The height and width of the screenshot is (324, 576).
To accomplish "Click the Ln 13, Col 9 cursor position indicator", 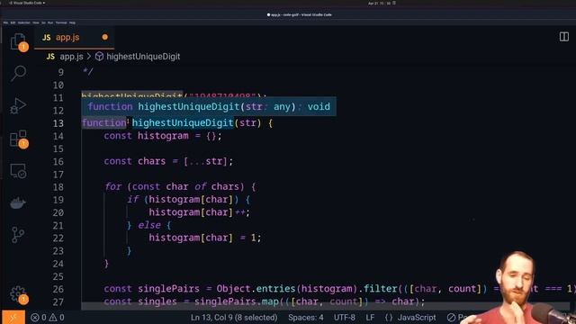I will [234, 318].
